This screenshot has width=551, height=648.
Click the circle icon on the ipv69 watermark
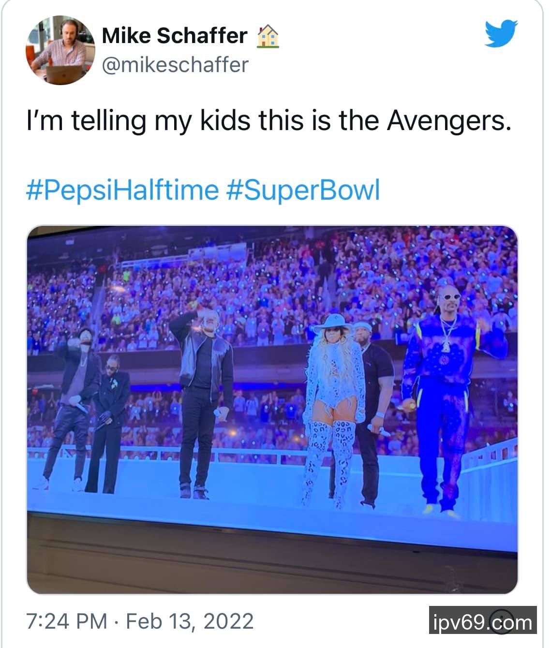coord(500,621)
